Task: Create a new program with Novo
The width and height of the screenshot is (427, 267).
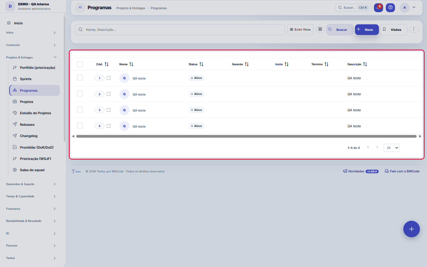Action: tap(367, 30)
